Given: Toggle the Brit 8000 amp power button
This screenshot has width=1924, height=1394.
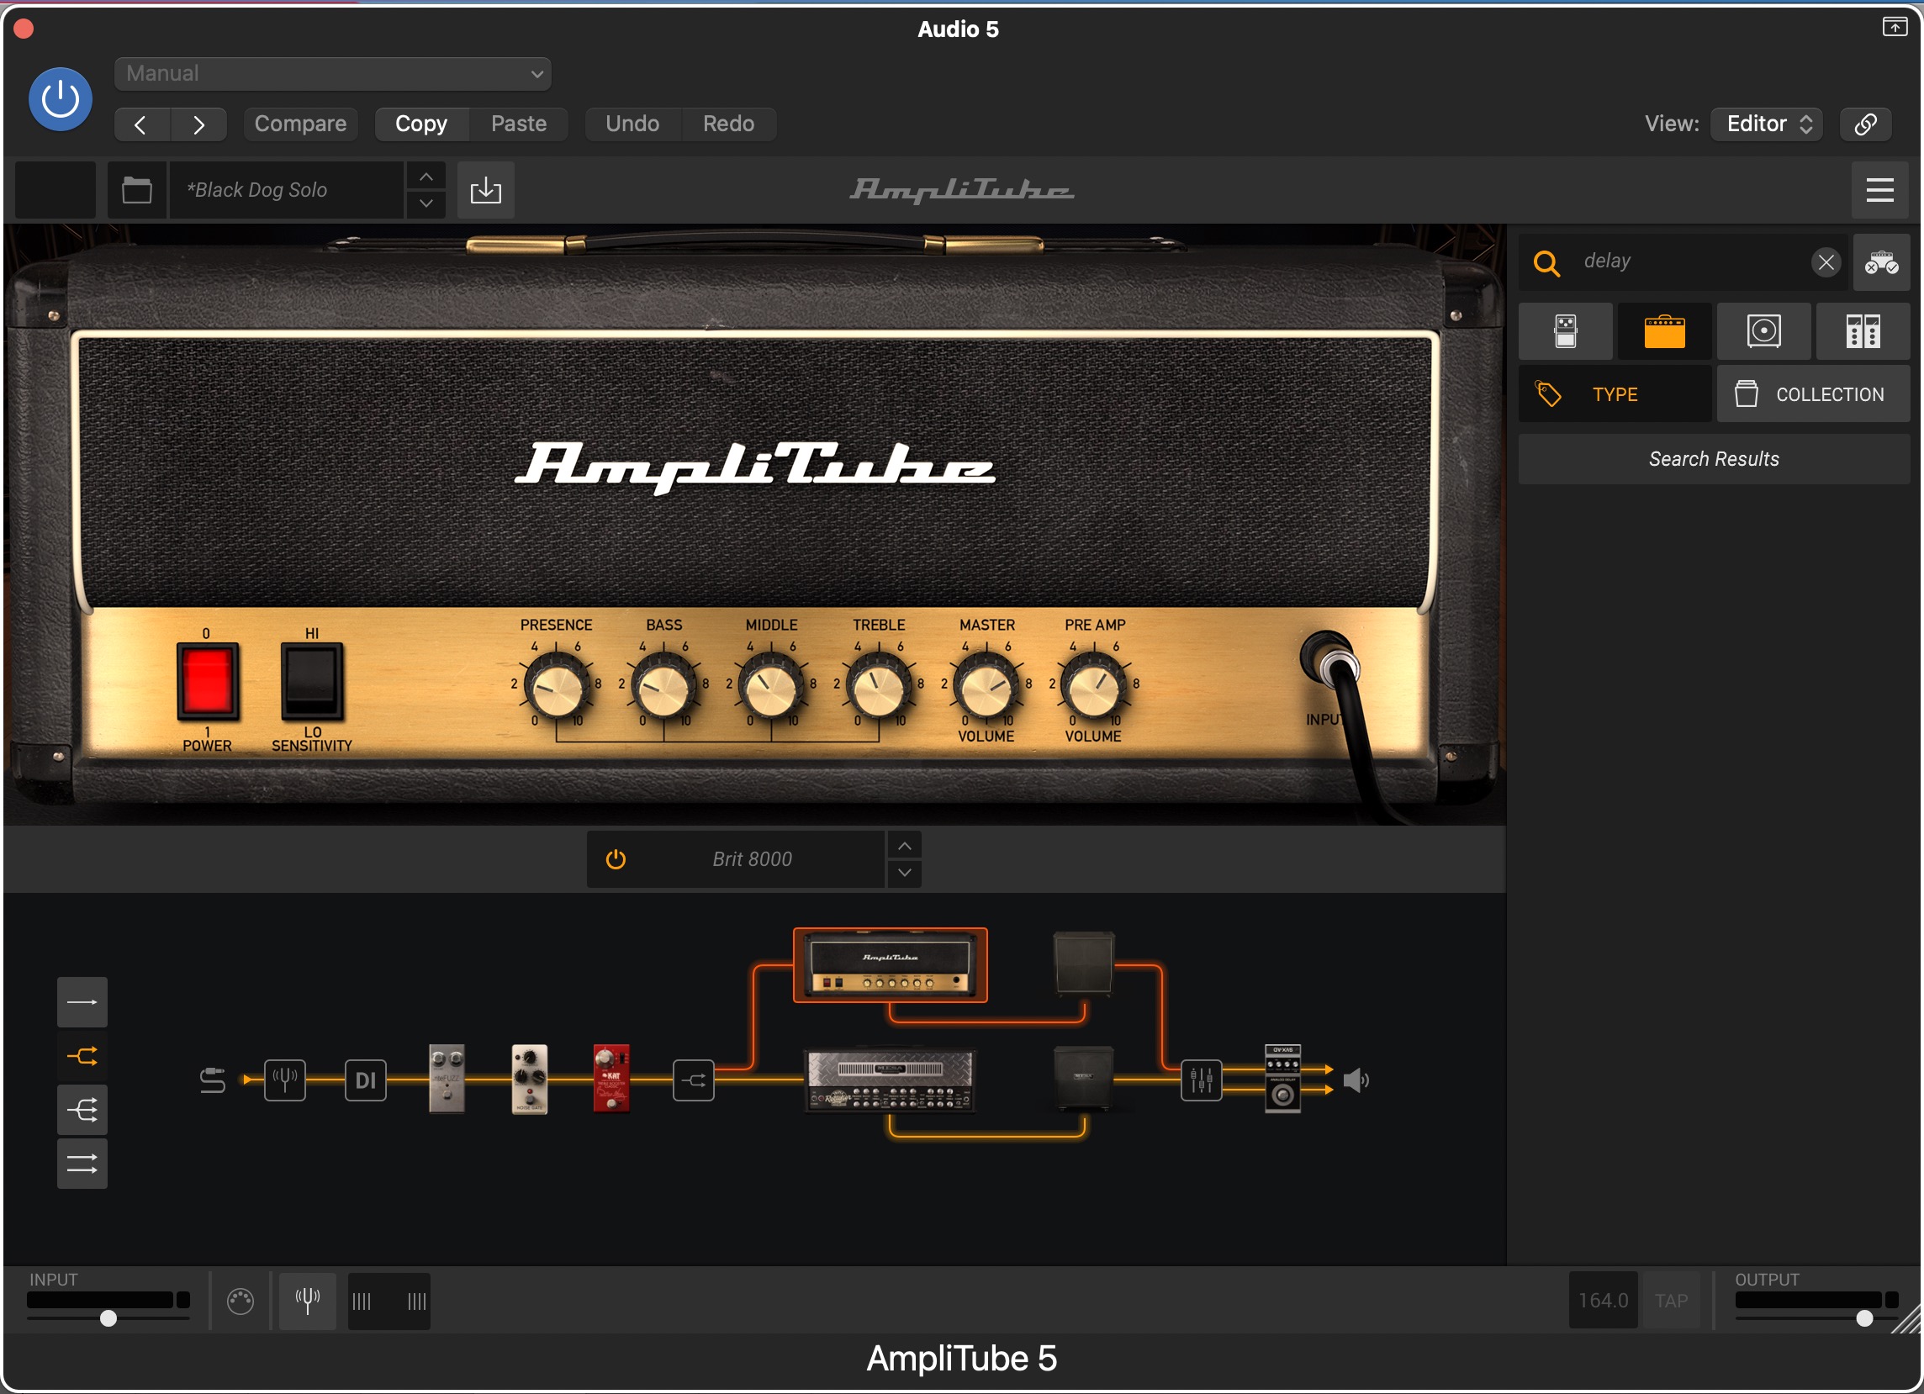Looking at the screenshot, I should coord(616,860).
